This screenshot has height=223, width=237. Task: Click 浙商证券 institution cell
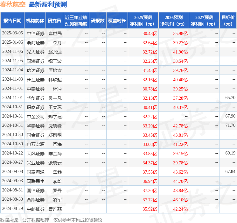coord(36,43)
